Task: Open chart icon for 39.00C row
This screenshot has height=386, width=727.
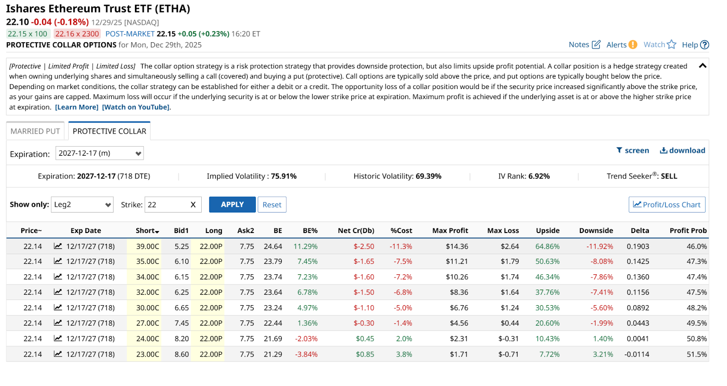Action: click(x=58, y=246)
